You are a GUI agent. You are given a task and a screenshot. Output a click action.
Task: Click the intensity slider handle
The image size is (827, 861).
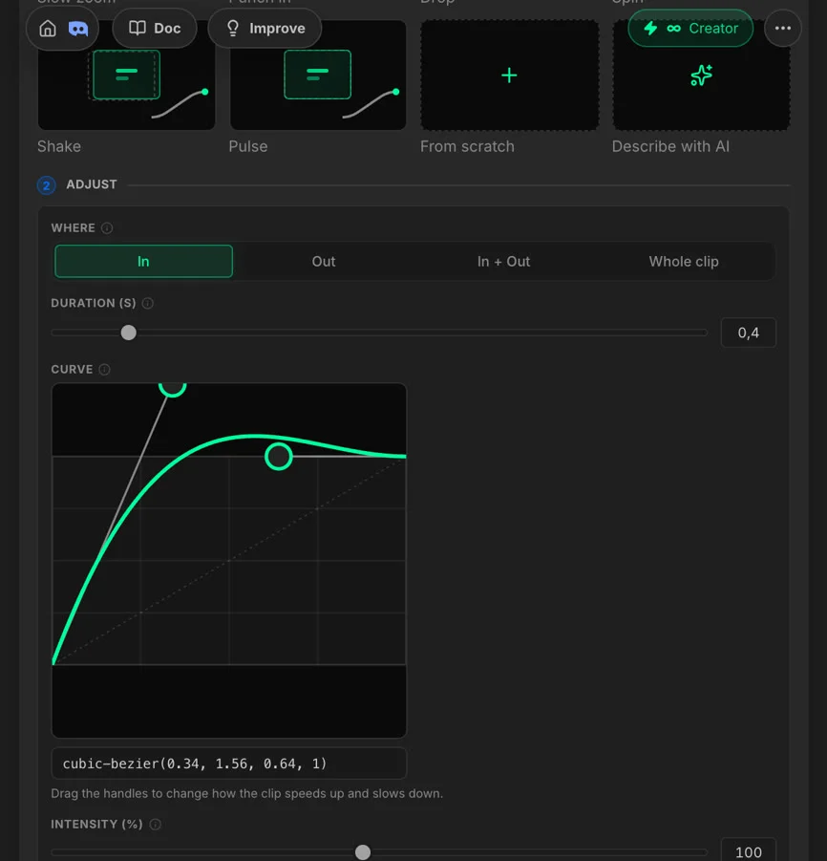click(x=363, y=852)
